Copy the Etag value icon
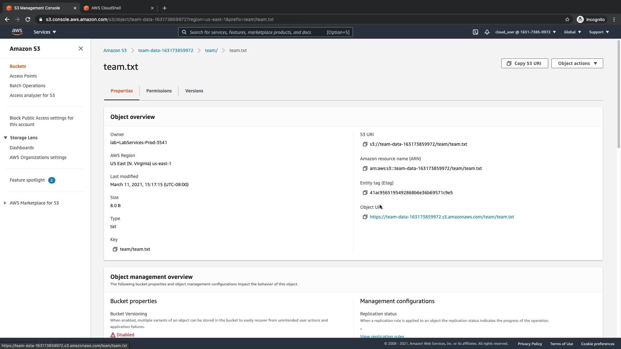 tap(365, 193)
